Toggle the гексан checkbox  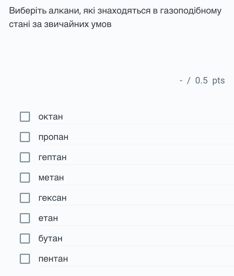pos(25,198)
